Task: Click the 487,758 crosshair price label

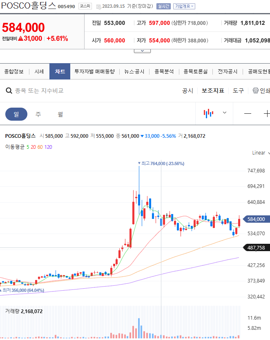Action: 256,247
